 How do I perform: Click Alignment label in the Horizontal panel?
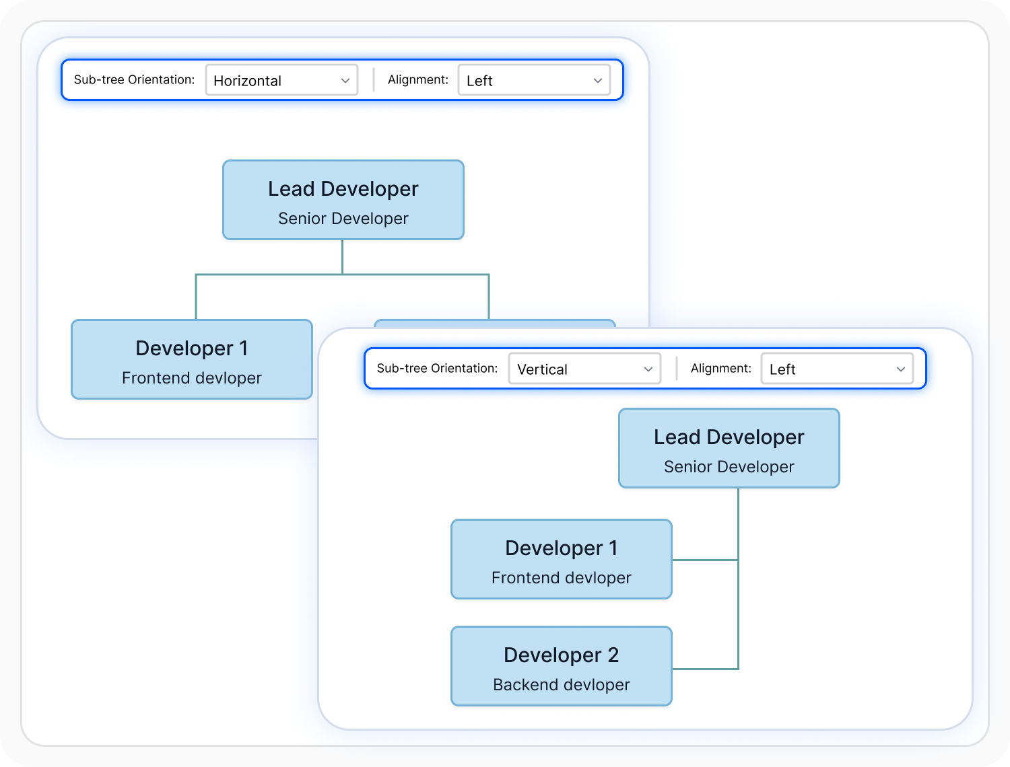click(x=418, y=79)
